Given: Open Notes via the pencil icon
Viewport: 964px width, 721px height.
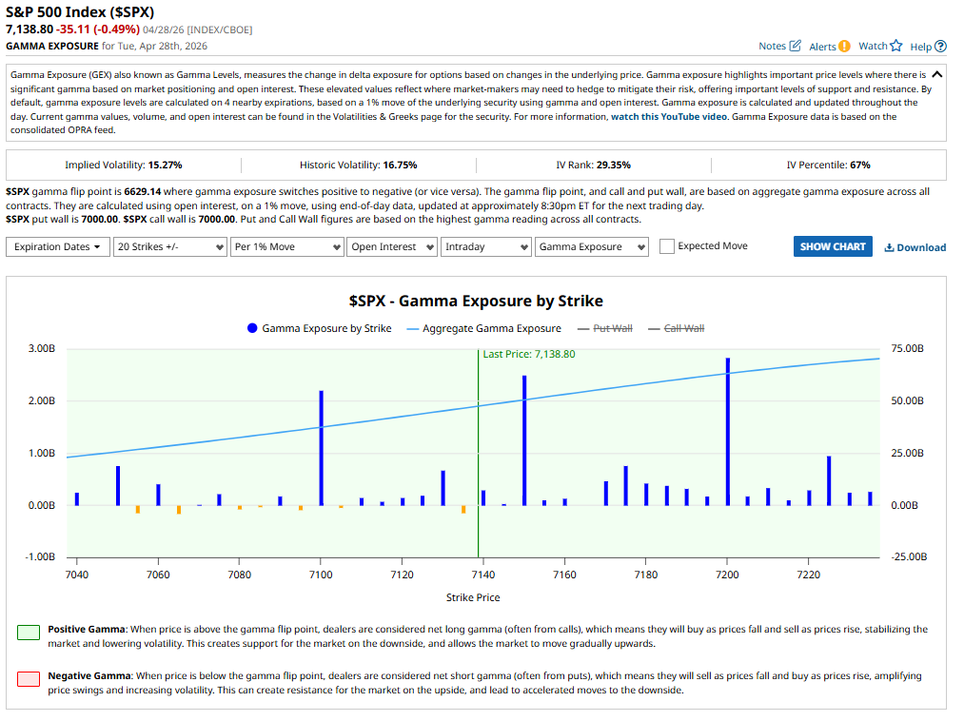Looking at the screenshot, I should tap(796, 46).
